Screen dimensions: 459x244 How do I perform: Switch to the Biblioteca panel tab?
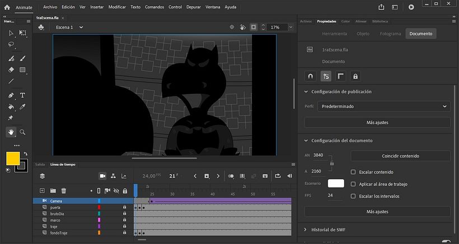click(x=380, y=21)
